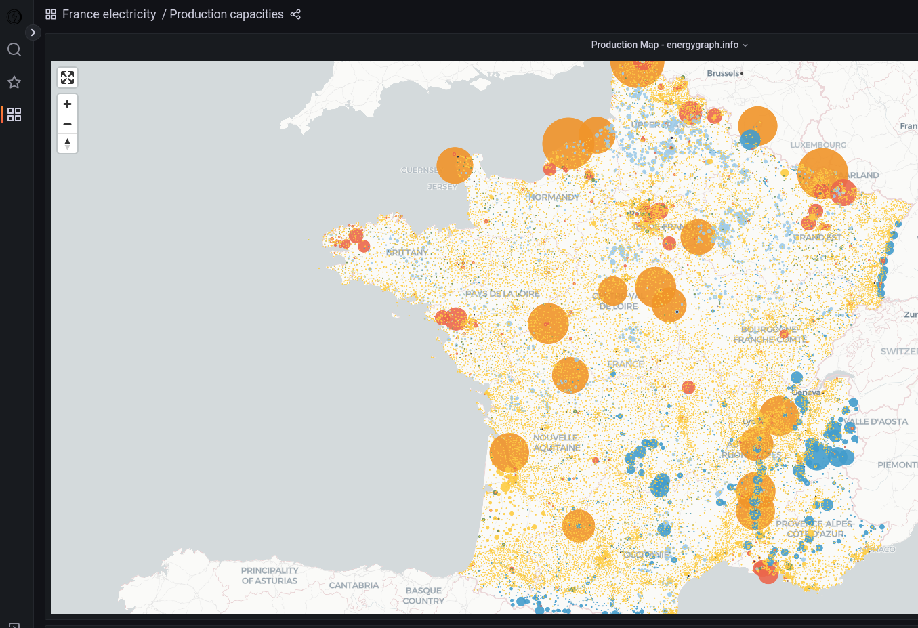Click the share dashboard icon
918x628 pixels.
point(295,14)
